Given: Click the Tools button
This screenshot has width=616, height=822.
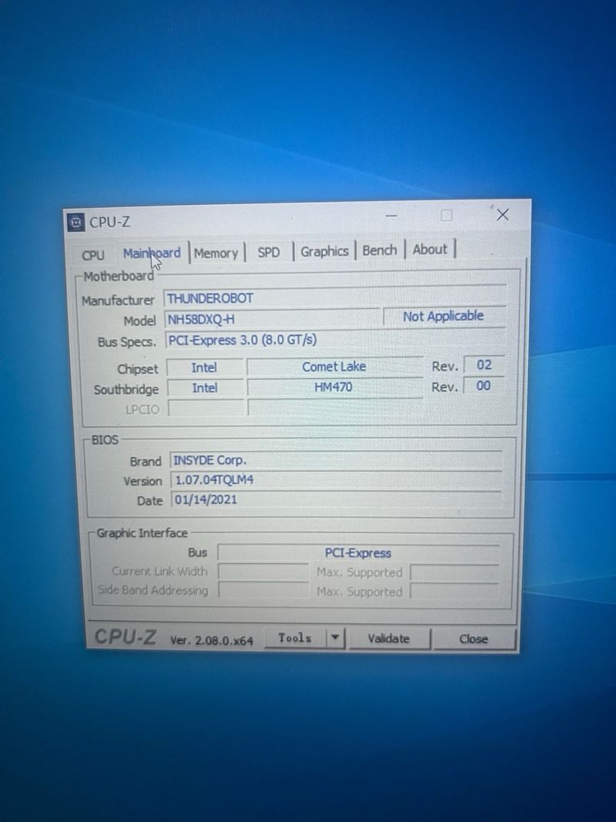Looking at the screenshot, I should [x=295, y=638].
